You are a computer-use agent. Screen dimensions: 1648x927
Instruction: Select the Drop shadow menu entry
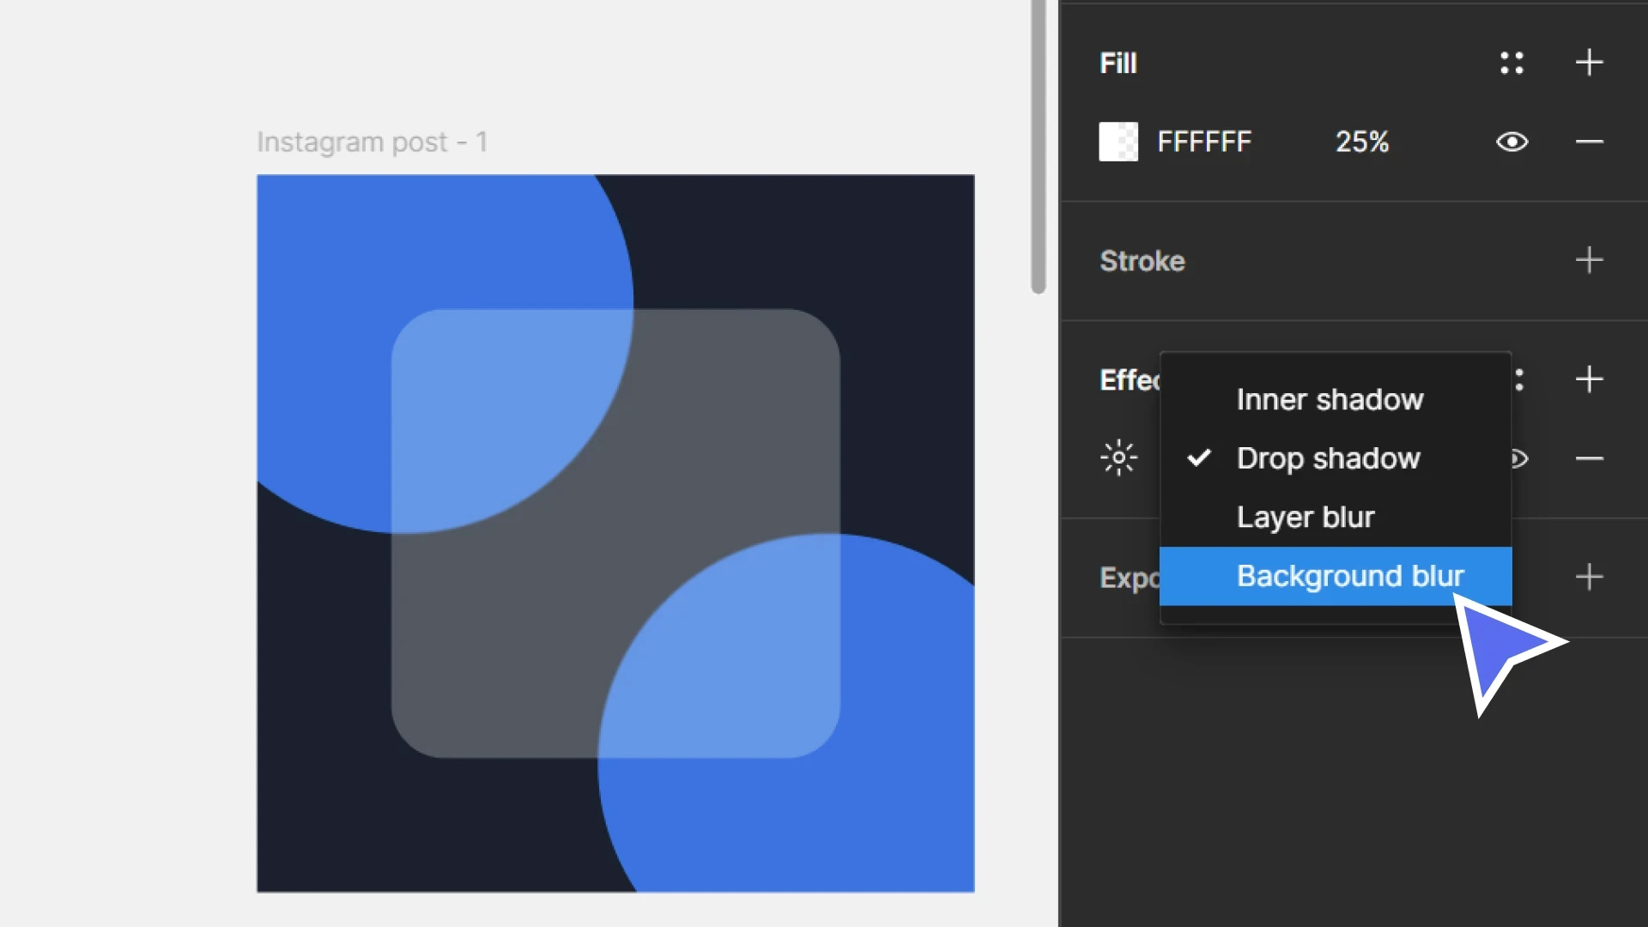[x=1329, y=457]
